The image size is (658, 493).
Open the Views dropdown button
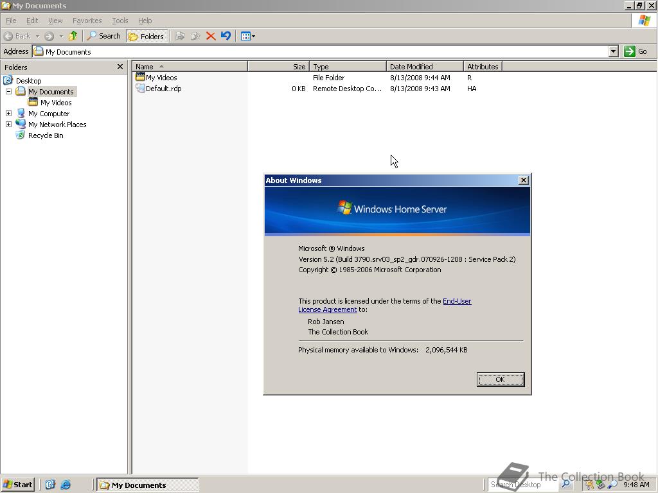tap(247, 36)
